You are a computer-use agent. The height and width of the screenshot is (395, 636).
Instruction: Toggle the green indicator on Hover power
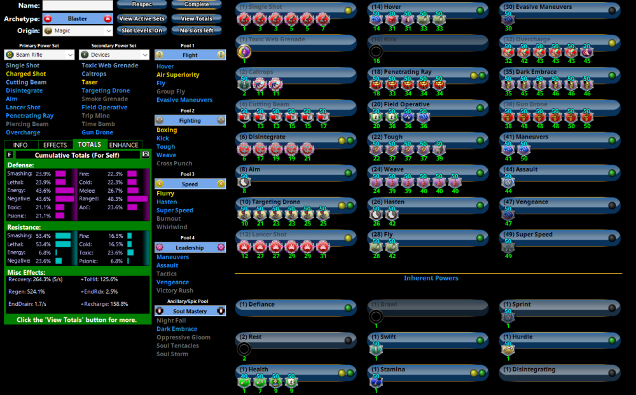[x=480, y=10]
